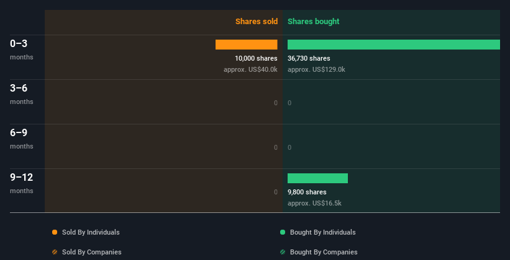Screen dimensions: 510x260
Task: Click the striped Bought By Companies legend icon
Action: (x=283, y=252)
